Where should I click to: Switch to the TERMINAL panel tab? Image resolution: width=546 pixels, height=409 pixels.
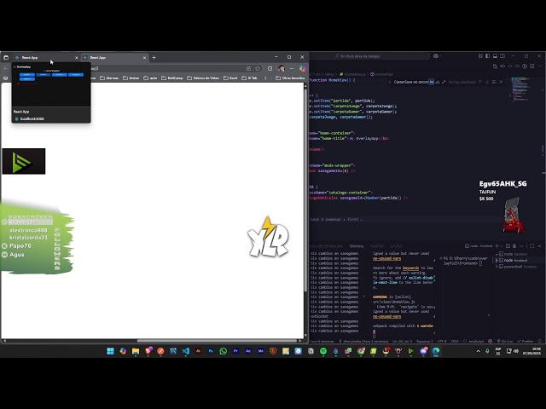point(357,246)
